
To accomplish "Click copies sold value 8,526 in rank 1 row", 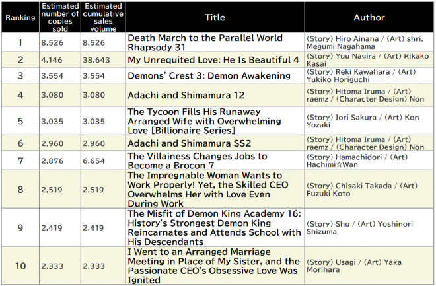I will [x=52, y=42].
